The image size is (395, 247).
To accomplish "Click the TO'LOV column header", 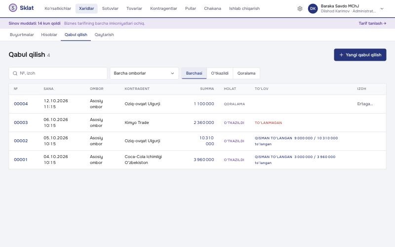I will pos(262,89).
